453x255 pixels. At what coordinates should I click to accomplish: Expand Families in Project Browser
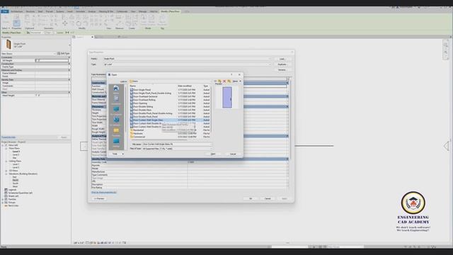pos(3,199)
